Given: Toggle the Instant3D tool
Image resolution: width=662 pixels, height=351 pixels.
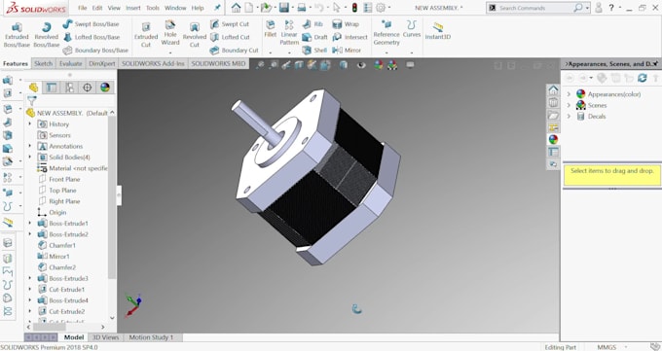Looking at the screenshot, I should tap(438, 31).
